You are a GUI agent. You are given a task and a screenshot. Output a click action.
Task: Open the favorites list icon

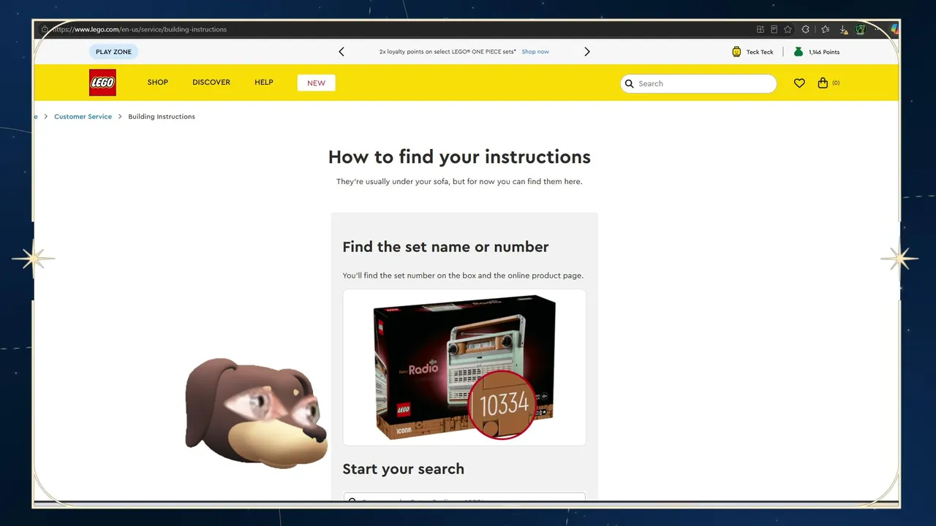pos(826,30)
